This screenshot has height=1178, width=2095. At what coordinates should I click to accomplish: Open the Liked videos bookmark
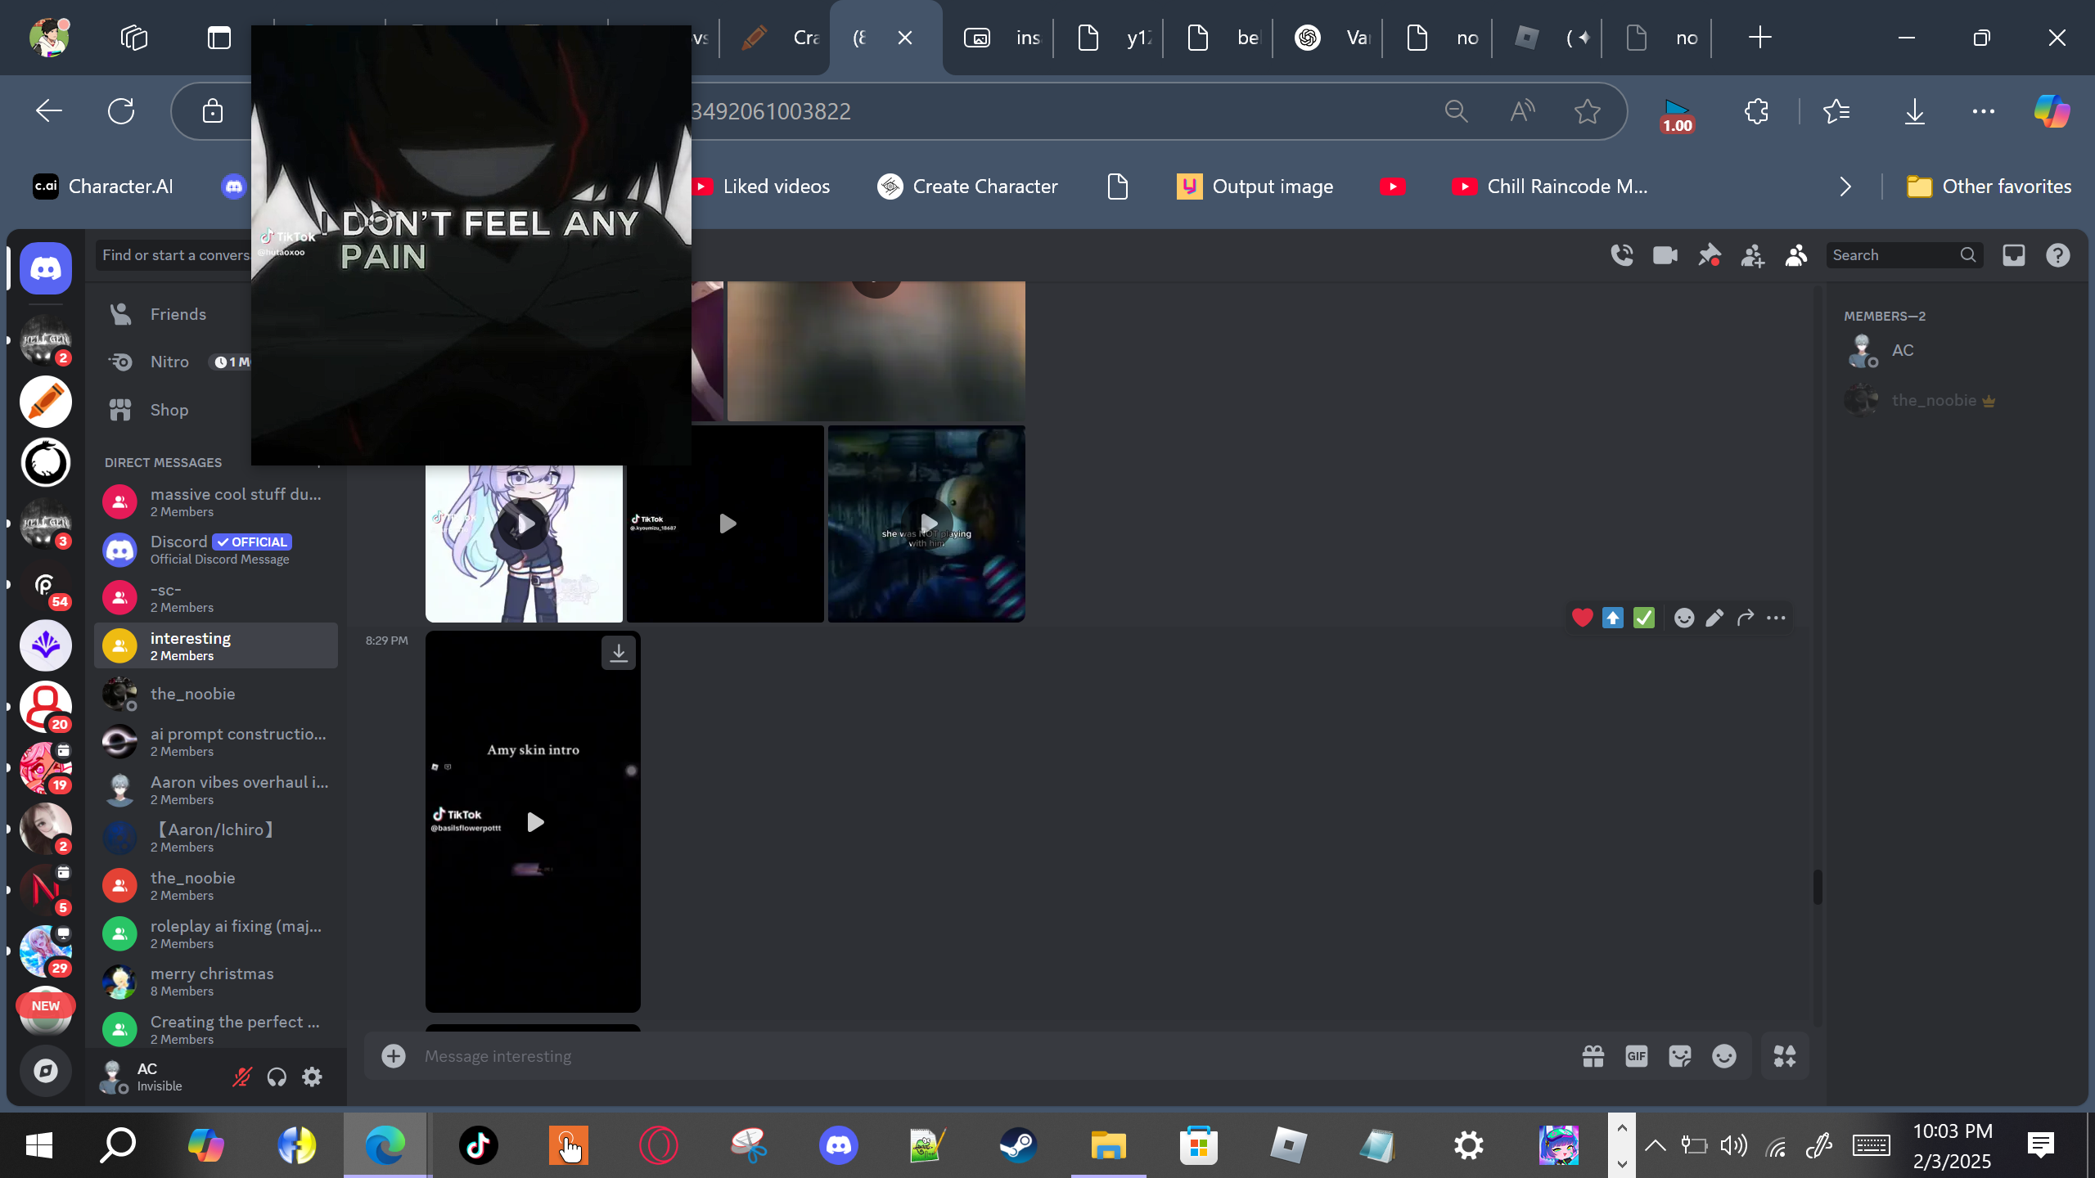click(763, 187)
